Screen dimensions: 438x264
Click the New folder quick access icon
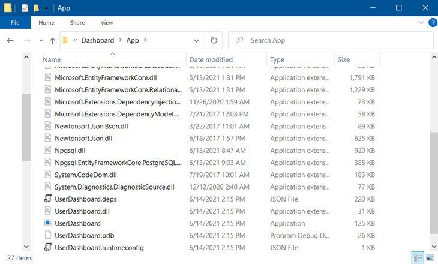36,8
